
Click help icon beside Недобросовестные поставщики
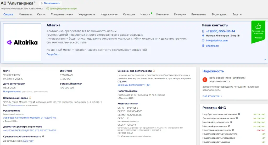point(239,114)
